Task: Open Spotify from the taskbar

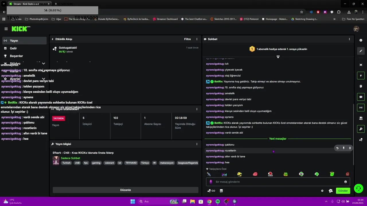Action: pos(218,201)
